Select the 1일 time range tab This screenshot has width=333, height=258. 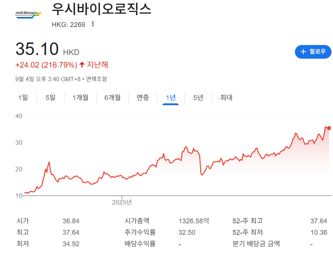23,97
